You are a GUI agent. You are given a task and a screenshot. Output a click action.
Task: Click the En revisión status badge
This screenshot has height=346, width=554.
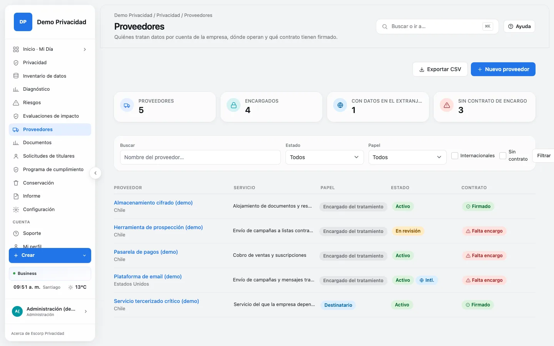click(x=408, y=231)
